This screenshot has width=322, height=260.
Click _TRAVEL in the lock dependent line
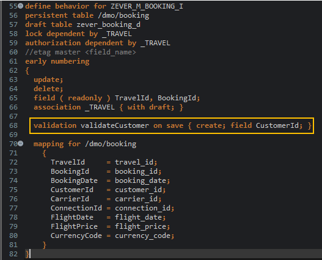[117, 34]
